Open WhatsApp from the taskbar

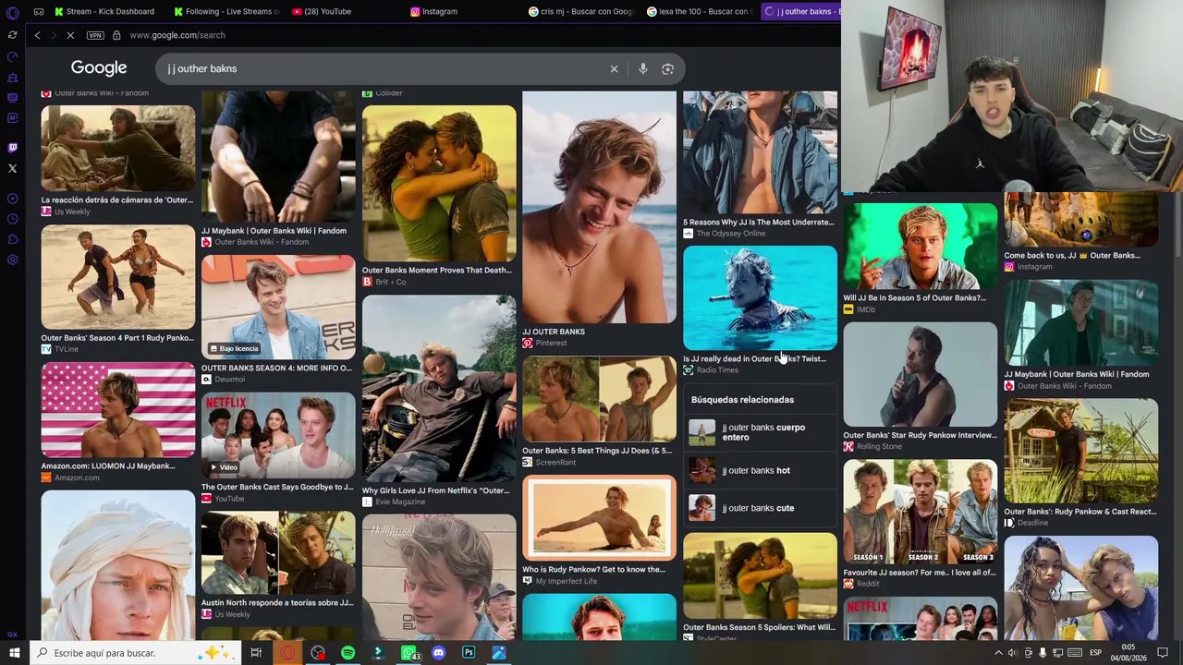[x=409, y=653]
